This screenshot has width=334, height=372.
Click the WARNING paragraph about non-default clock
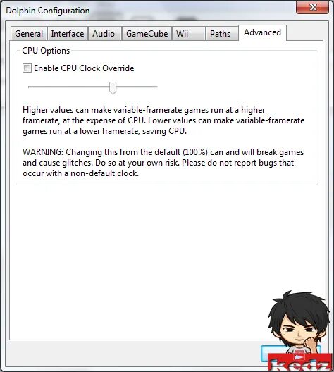point(163,163)
